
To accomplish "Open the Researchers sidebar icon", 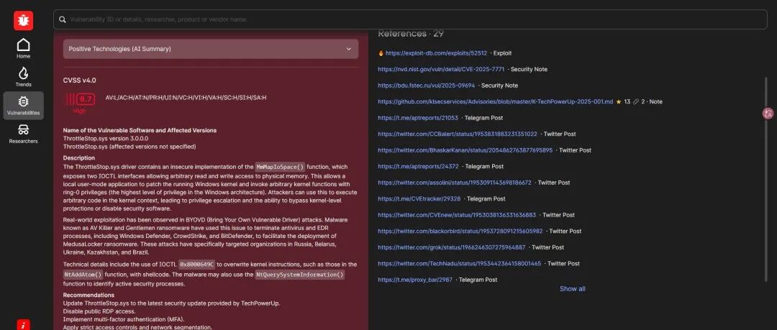I will [23, 133].
